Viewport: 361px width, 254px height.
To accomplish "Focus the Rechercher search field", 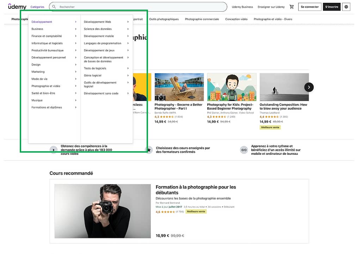I will (138, 7).
